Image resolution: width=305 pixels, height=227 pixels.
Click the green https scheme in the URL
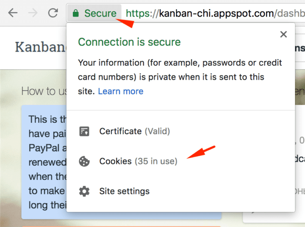[x=139, y=13]
